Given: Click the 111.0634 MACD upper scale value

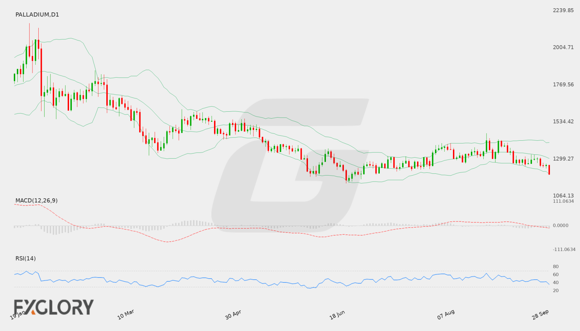Looking at the screenshot, I should tap(563, 201).
